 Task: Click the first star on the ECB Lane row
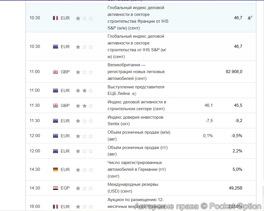[x=78, y=90]
